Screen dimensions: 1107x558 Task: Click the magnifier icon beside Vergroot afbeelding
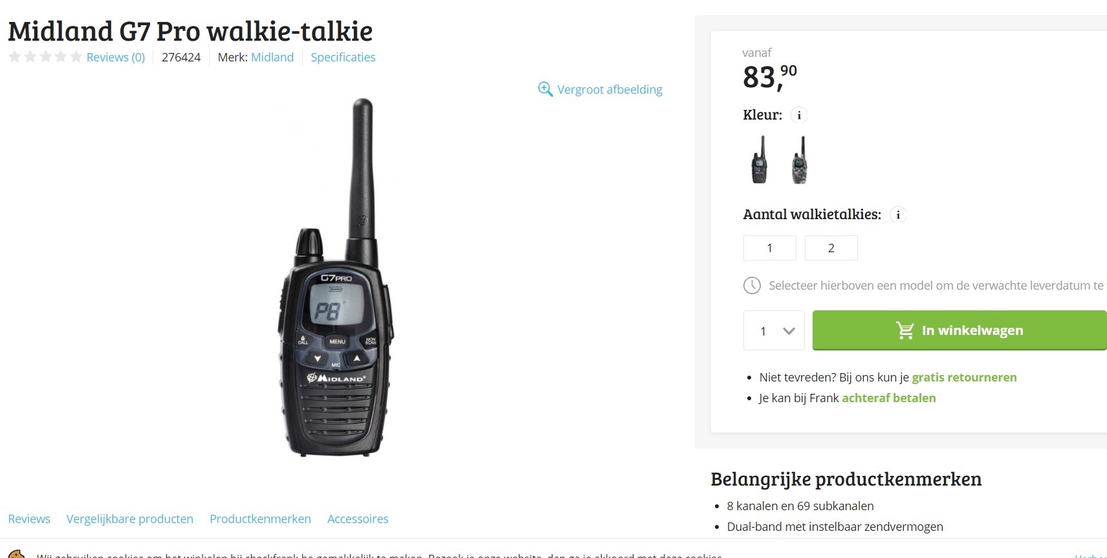point(545,89)
